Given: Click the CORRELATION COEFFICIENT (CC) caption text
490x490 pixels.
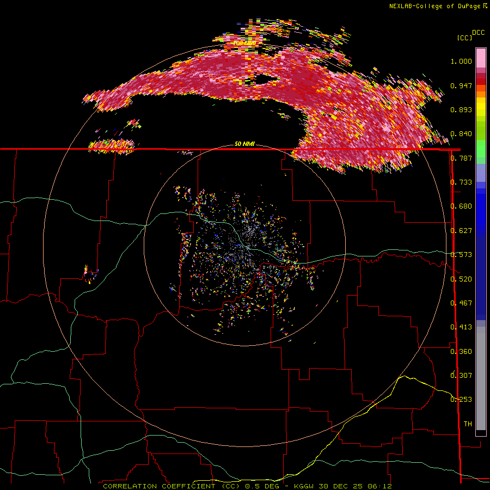Looking at the screenshot, I should pyautogui.click(x=171, y=486).
